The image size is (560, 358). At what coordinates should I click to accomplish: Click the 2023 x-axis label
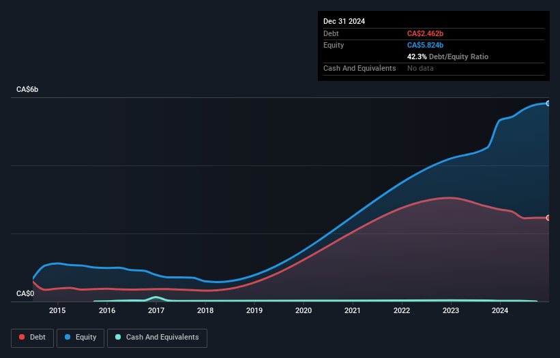451,310
